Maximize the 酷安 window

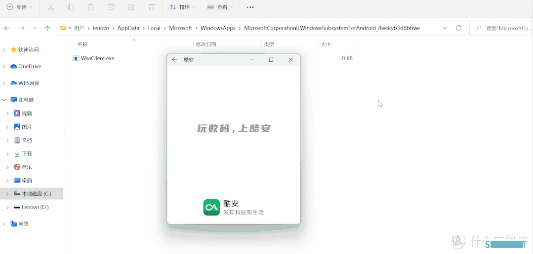271,60
